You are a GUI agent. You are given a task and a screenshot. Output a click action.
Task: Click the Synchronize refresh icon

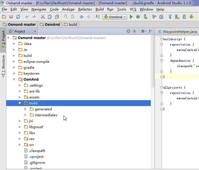[18, 17]
